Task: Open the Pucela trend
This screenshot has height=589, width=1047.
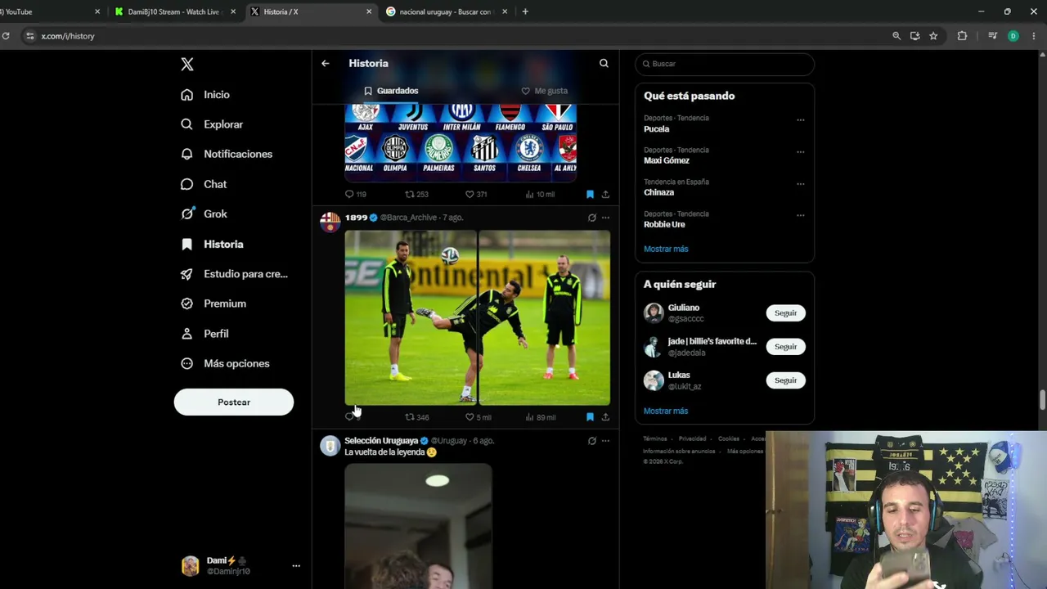Action: (x=657, y=129)
